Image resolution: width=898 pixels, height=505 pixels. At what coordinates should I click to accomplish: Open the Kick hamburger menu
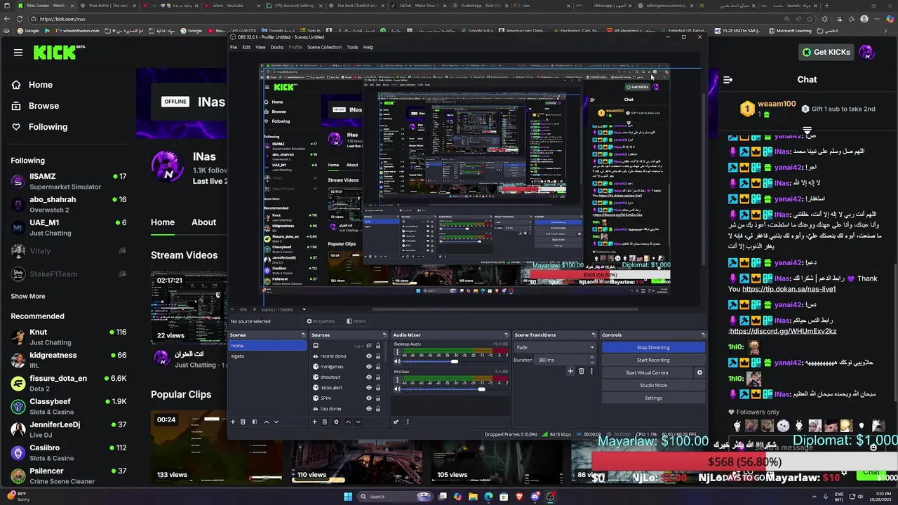point(18,52)
